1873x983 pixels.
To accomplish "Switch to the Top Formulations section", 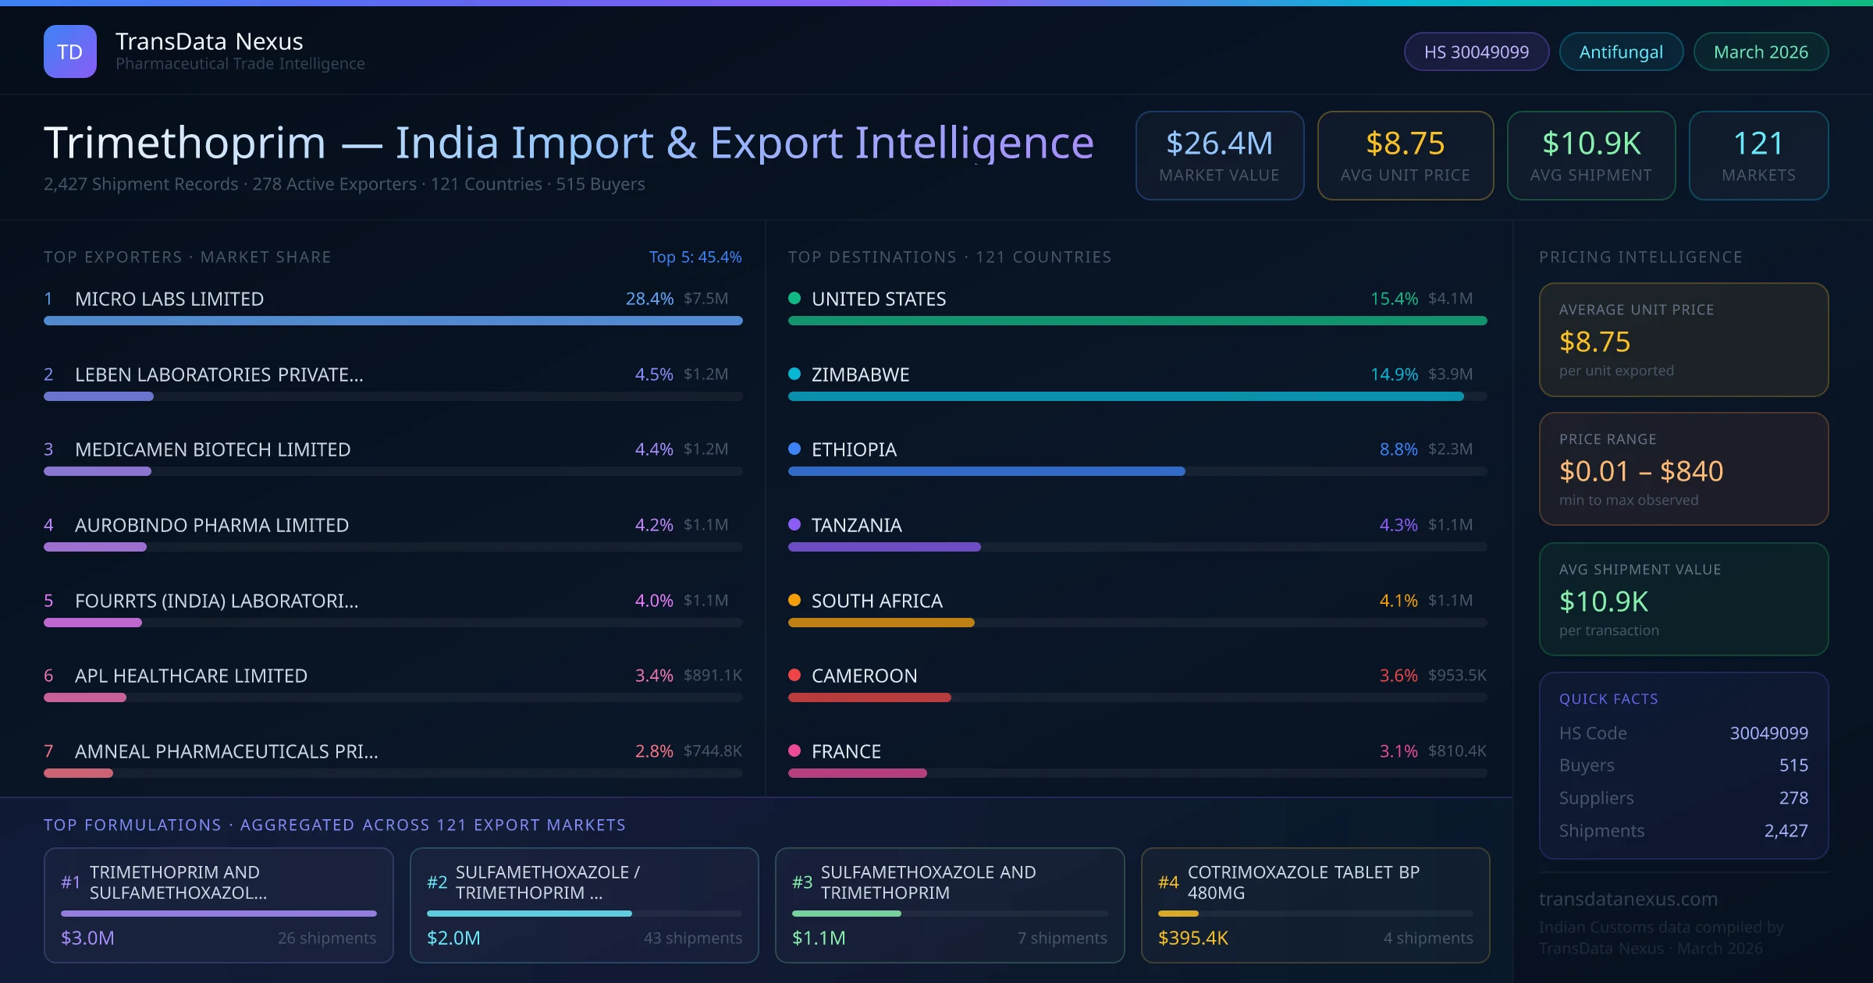I will (x=335, y=825).
